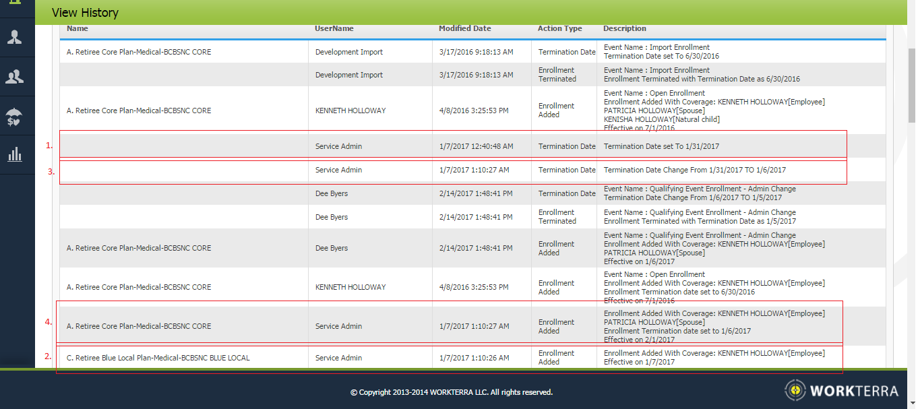The width and height of the screenshot is (918, 409).
Task: Open the umbrella benefits sidebar icon
Action: [14, 117]
